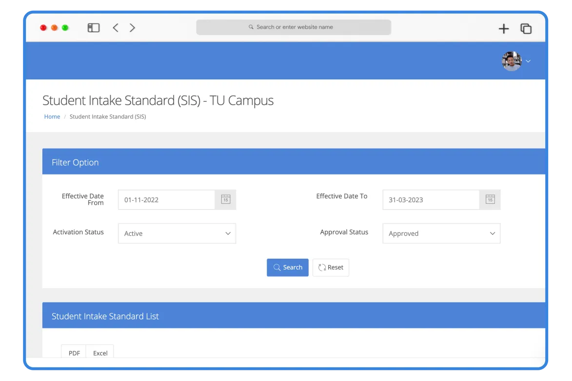Click the user profile avatar

click(512, 61)
